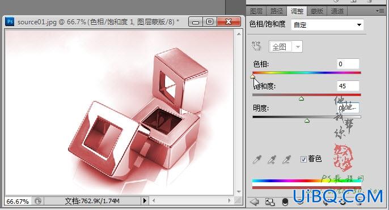This screenshot has height=210, width=389.
Task: Open the 蒙版 tab
Action: click(x=317, y=11)
